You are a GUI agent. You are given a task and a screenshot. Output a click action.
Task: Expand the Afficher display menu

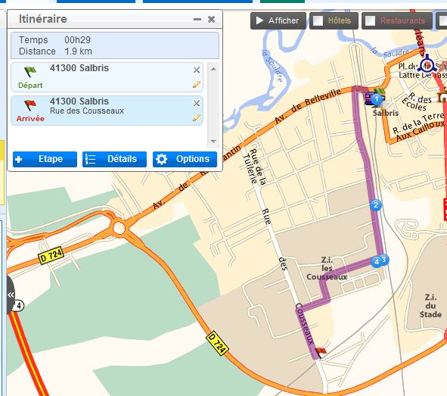(x=278, y=20)
